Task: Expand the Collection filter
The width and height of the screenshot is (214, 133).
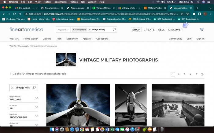Action: [24, 124]
